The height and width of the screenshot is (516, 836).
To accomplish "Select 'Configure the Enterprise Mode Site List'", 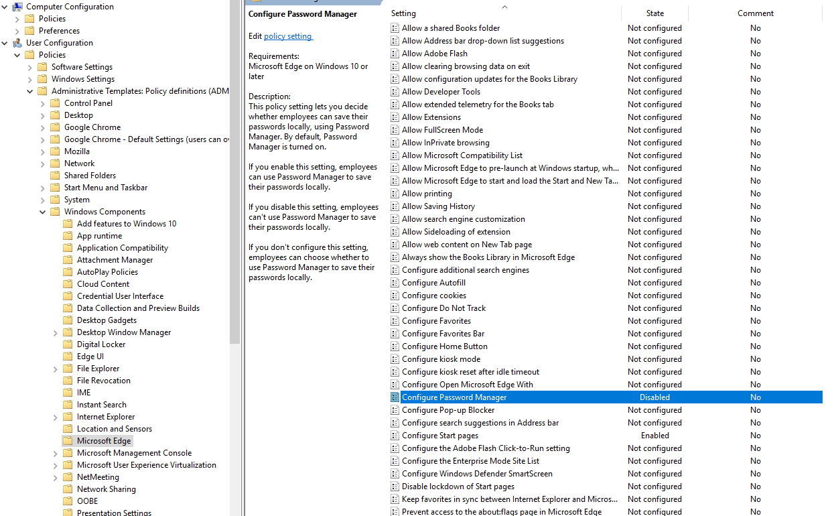I will tap(470, 461).
